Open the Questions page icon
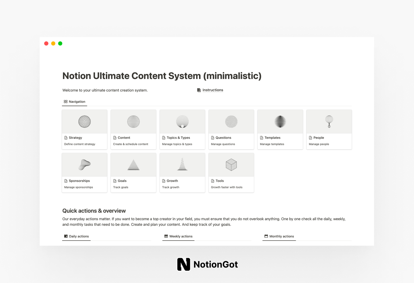The image size is (414, 283). click(x=213, y=137)
